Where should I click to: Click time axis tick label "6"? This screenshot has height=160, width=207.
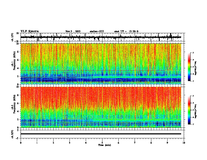(x=119, y=143)
